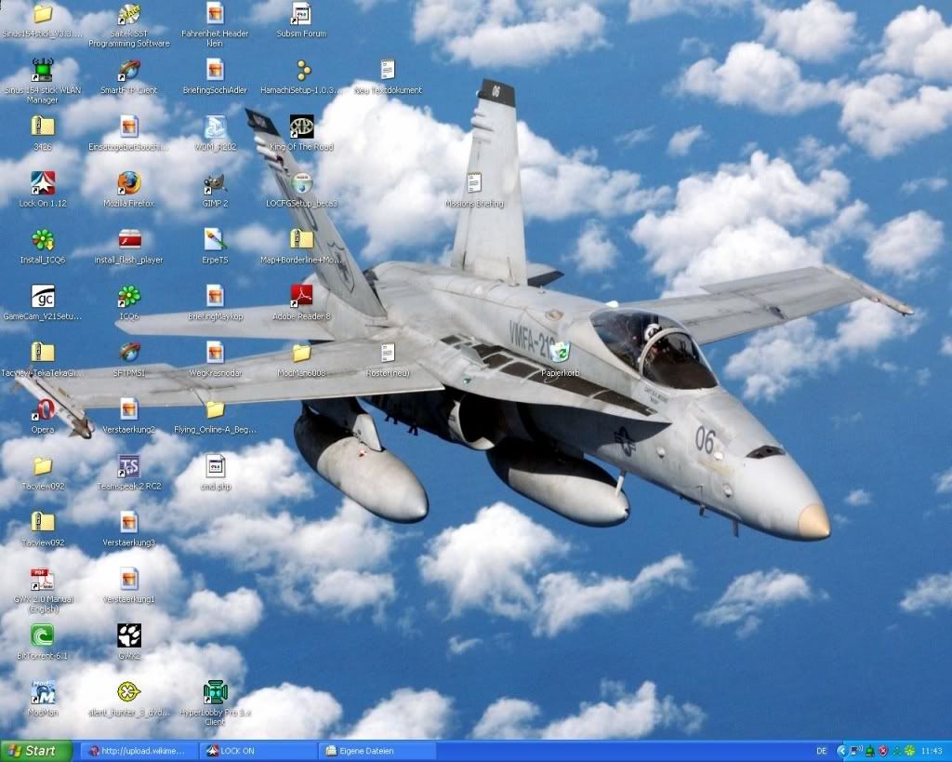This screenshot has width=952, height=762.
Task: Launch Mozilla Firefox from the desktop
Action: click(x=128, y=183)
